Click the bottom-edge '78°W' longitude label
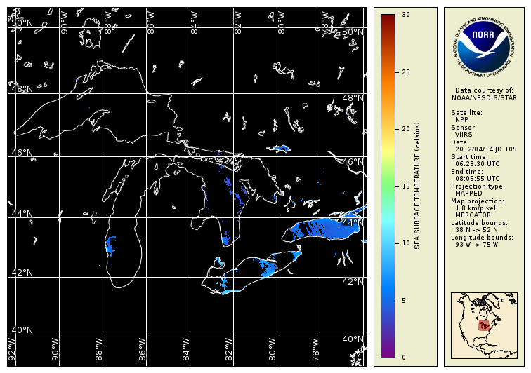 tap(315, 349)
